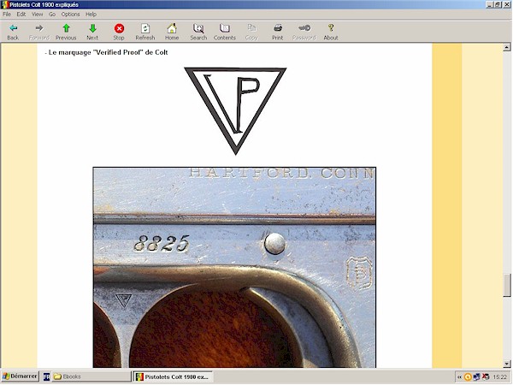Open the About dialog
The width and height of the screenshot is (513, 385).
[x=331, y=32]
